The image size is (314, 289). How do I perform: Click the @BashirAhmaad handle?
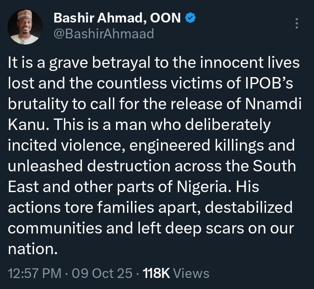point(103,34)
